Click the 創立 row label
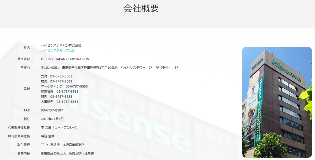The width and height of the screenshot is (315, 160). [26, 119]
